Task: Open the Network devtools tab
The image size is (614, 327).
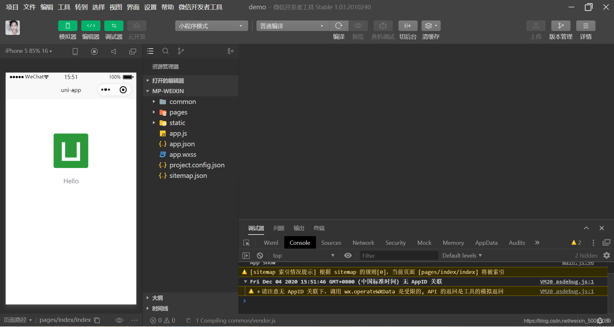Action: (363, 243)
